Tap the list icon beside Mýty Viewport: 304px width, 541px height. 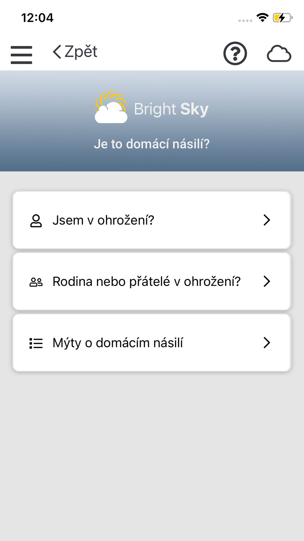pyautogui.click(x=36, y=343)
